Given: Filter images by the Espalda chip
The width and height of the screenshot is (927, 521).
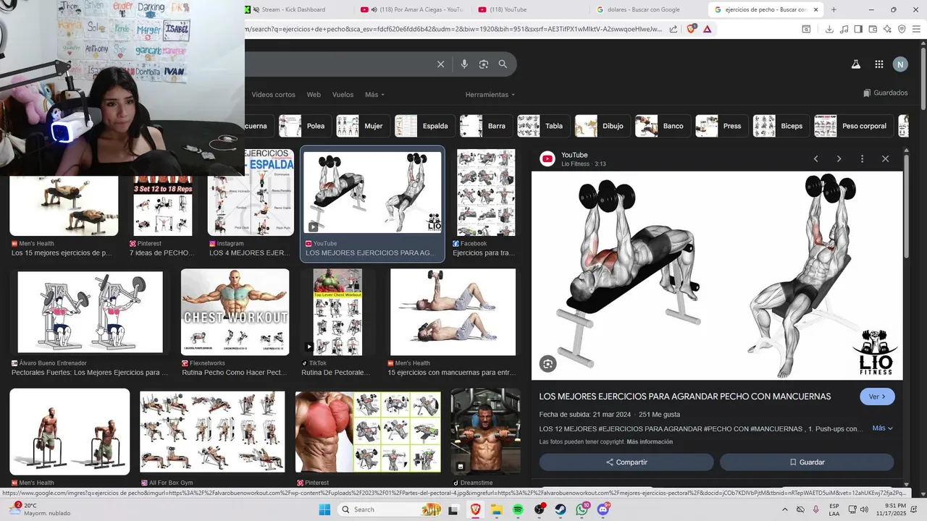Looking at the screenshot, I should 424,126.
